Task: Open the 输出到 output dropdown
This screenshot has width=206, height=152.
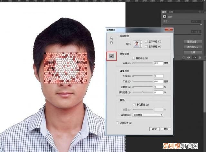Action: (148, 115)
